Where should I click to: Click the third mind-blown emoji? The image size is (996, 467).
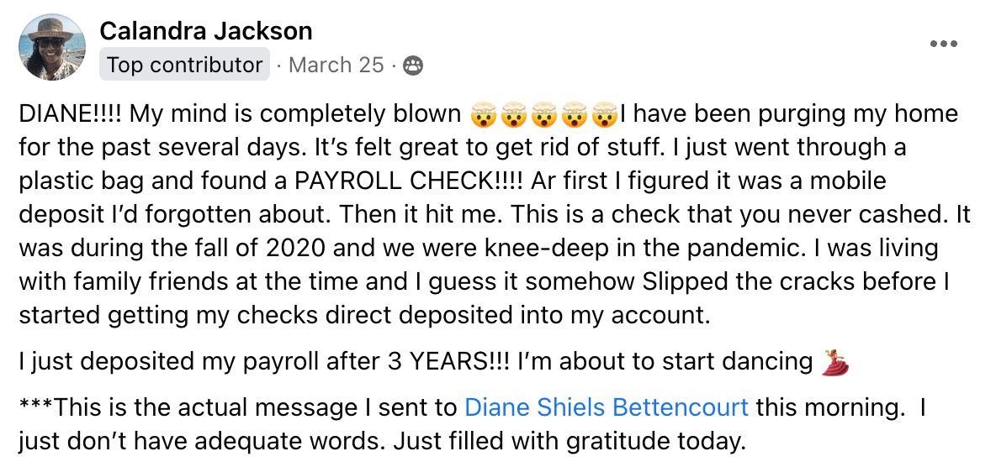542,113
